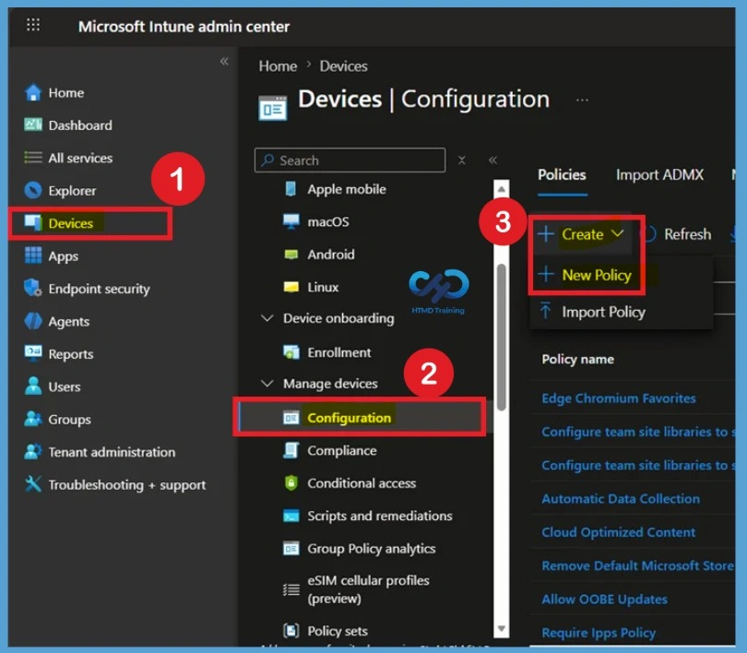Click the Android device icon
The height and width of the screenshot is (653, 747).
coord(290,254)
